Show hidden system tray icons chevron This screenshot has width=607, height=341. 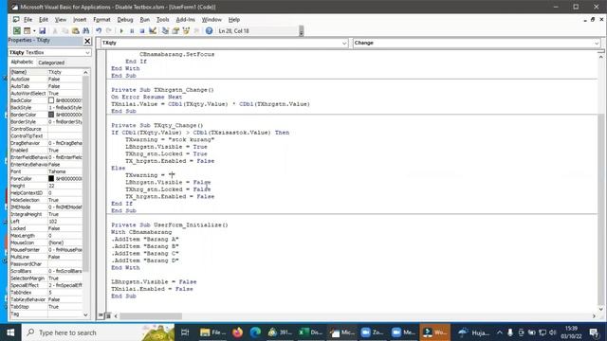500,332
